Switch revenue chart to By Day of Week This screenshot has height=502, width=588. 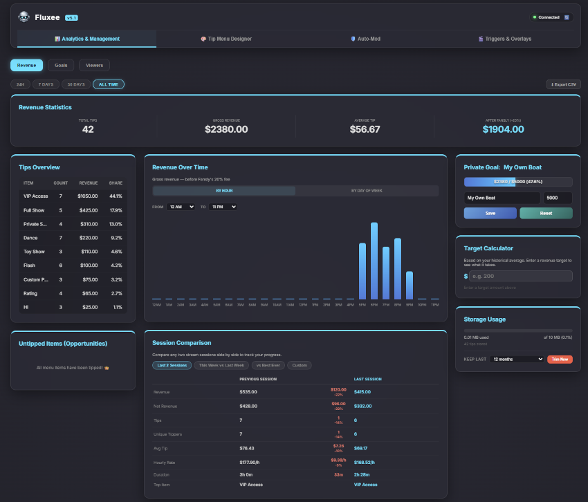tap(370, 190)
